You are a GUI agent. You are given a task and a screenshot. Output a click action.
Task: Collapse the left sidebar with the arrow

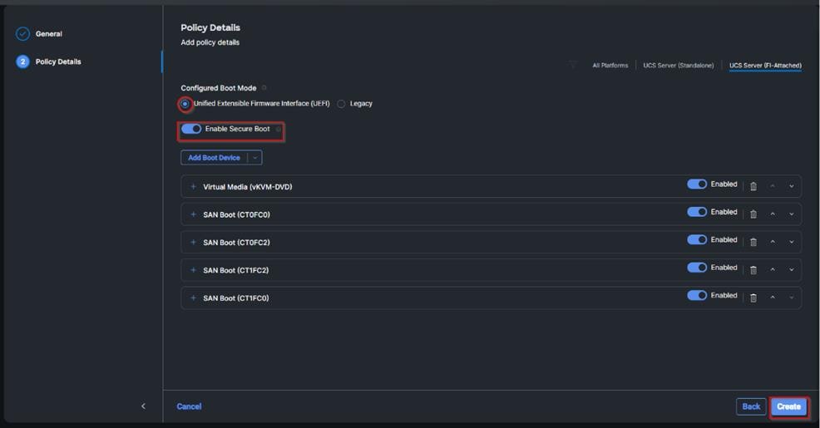point(143,406)
